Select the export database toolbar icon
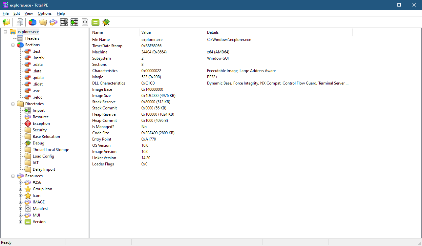Viewport: 422px width, 246px height. click(64, 22)
